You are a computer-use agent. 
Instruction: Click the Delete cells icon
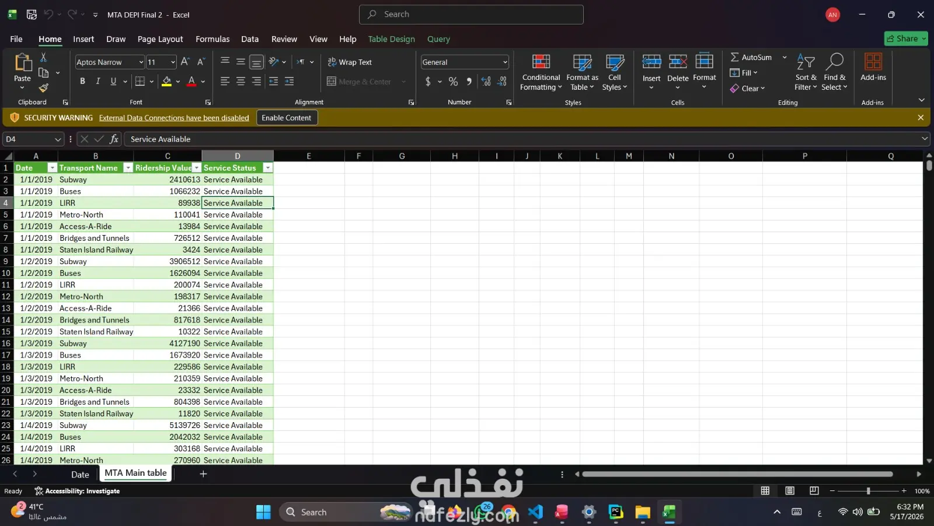[678, 61]
